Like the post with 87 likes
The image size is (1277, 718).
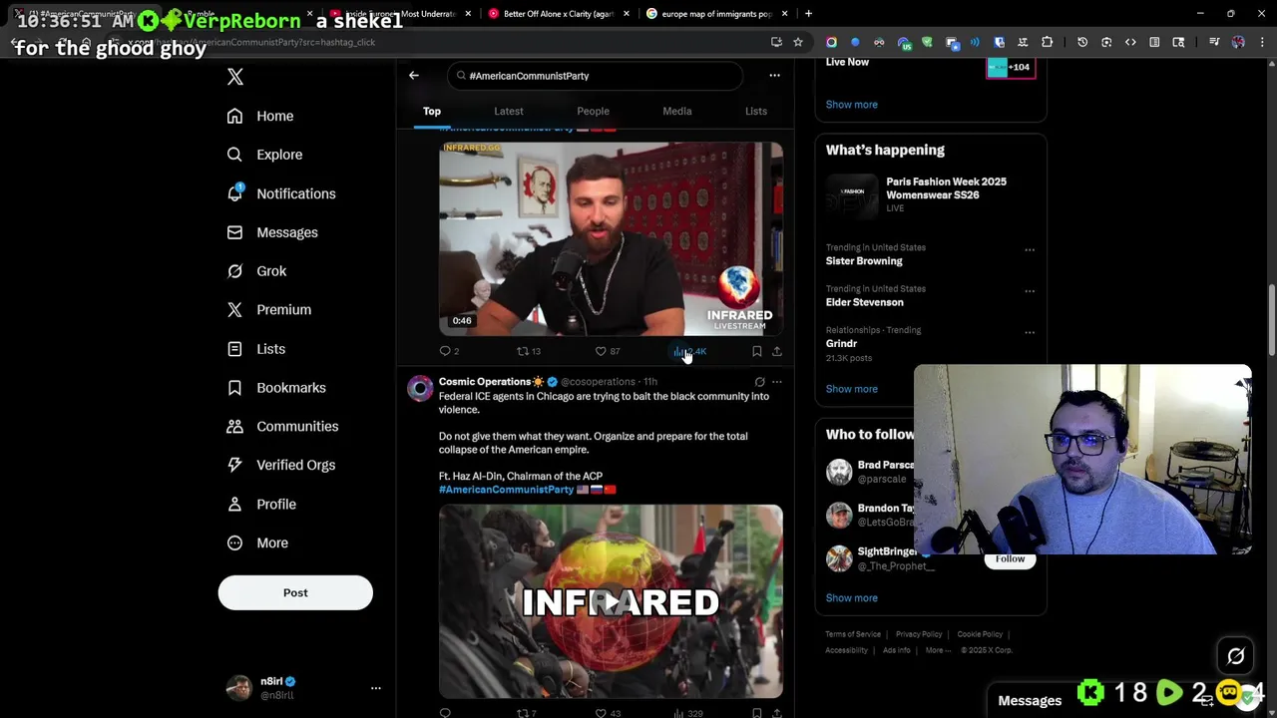click(607, 351)
